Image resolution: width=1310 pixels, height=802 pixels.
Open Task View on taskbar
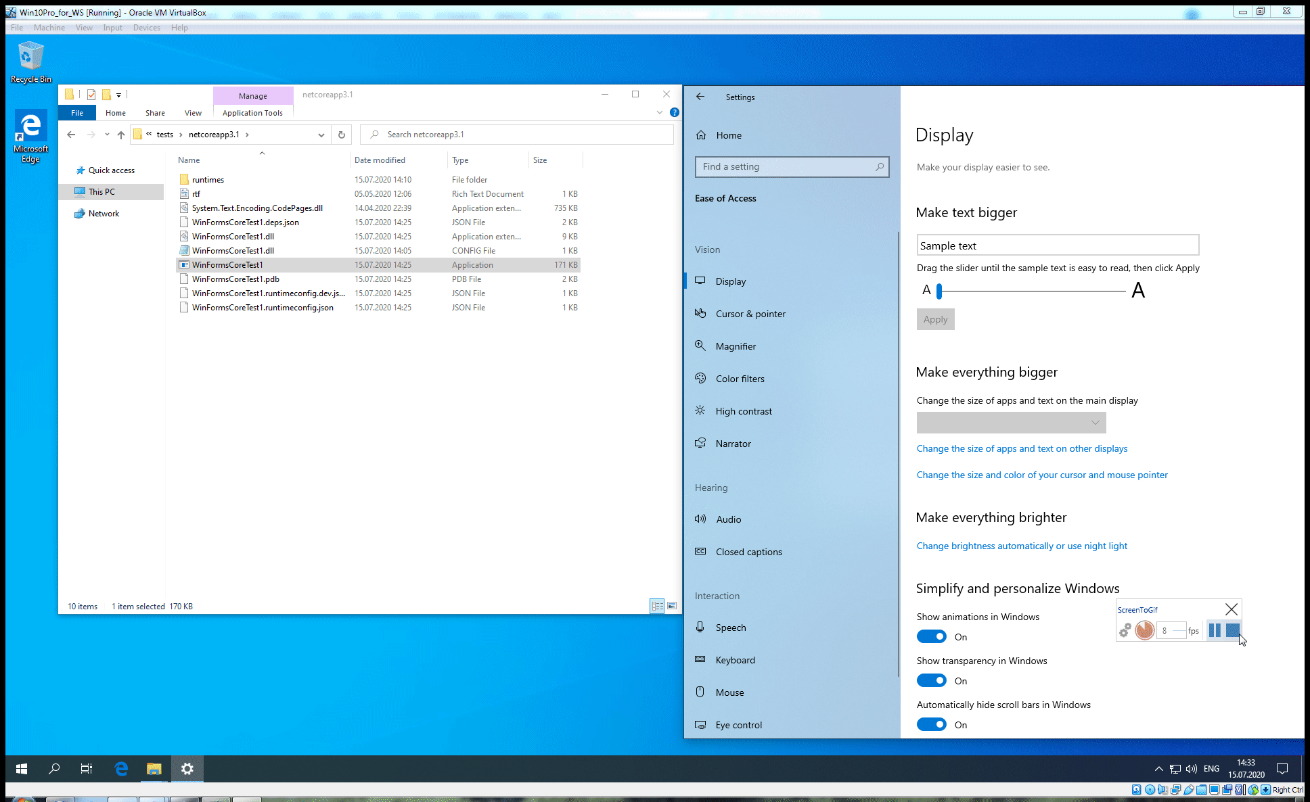pos(87,769)
